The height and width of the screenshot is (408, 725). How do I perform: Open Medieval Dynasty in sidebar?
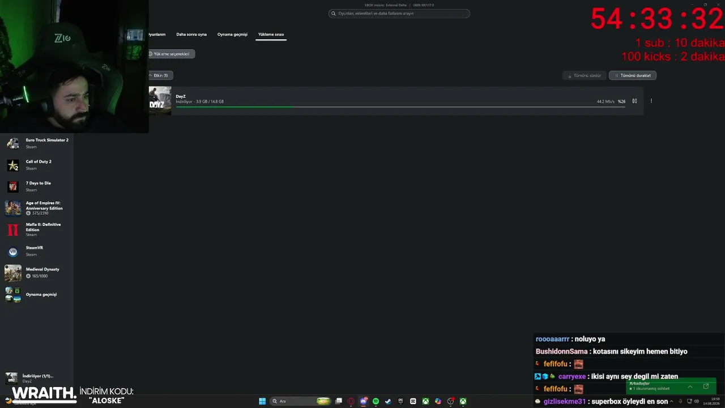[x=37, y=273]
